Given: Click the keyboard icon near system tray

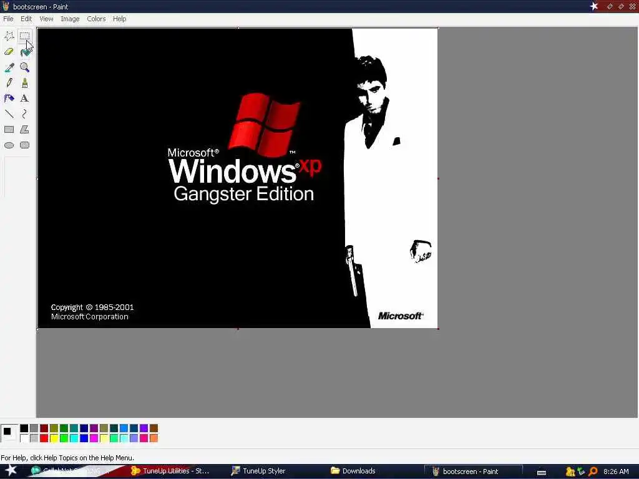Looking at the screenshot, I should tap(542, 473).
